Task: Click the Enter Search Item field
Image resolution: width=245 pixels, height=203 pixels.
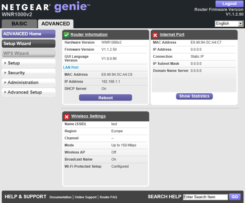Action: (x=205, y=197)
